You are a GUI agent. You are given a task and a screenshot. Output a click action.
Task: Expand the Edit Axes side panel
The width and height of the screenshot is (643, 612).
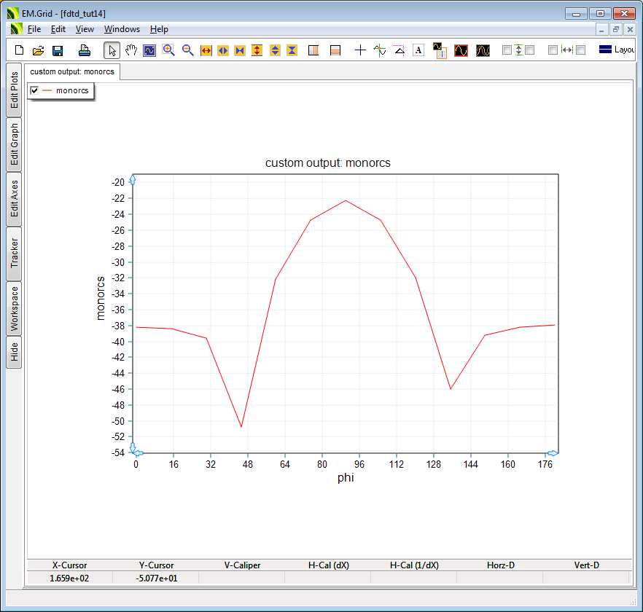15,199
